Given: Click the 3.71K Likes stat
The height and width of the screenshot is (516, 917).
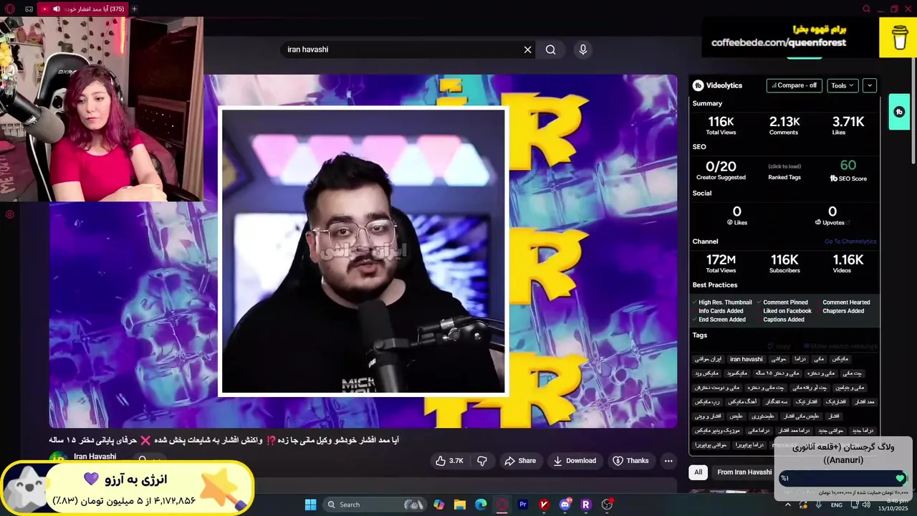Looking at the screenshot, I should (x=848, y=122).
